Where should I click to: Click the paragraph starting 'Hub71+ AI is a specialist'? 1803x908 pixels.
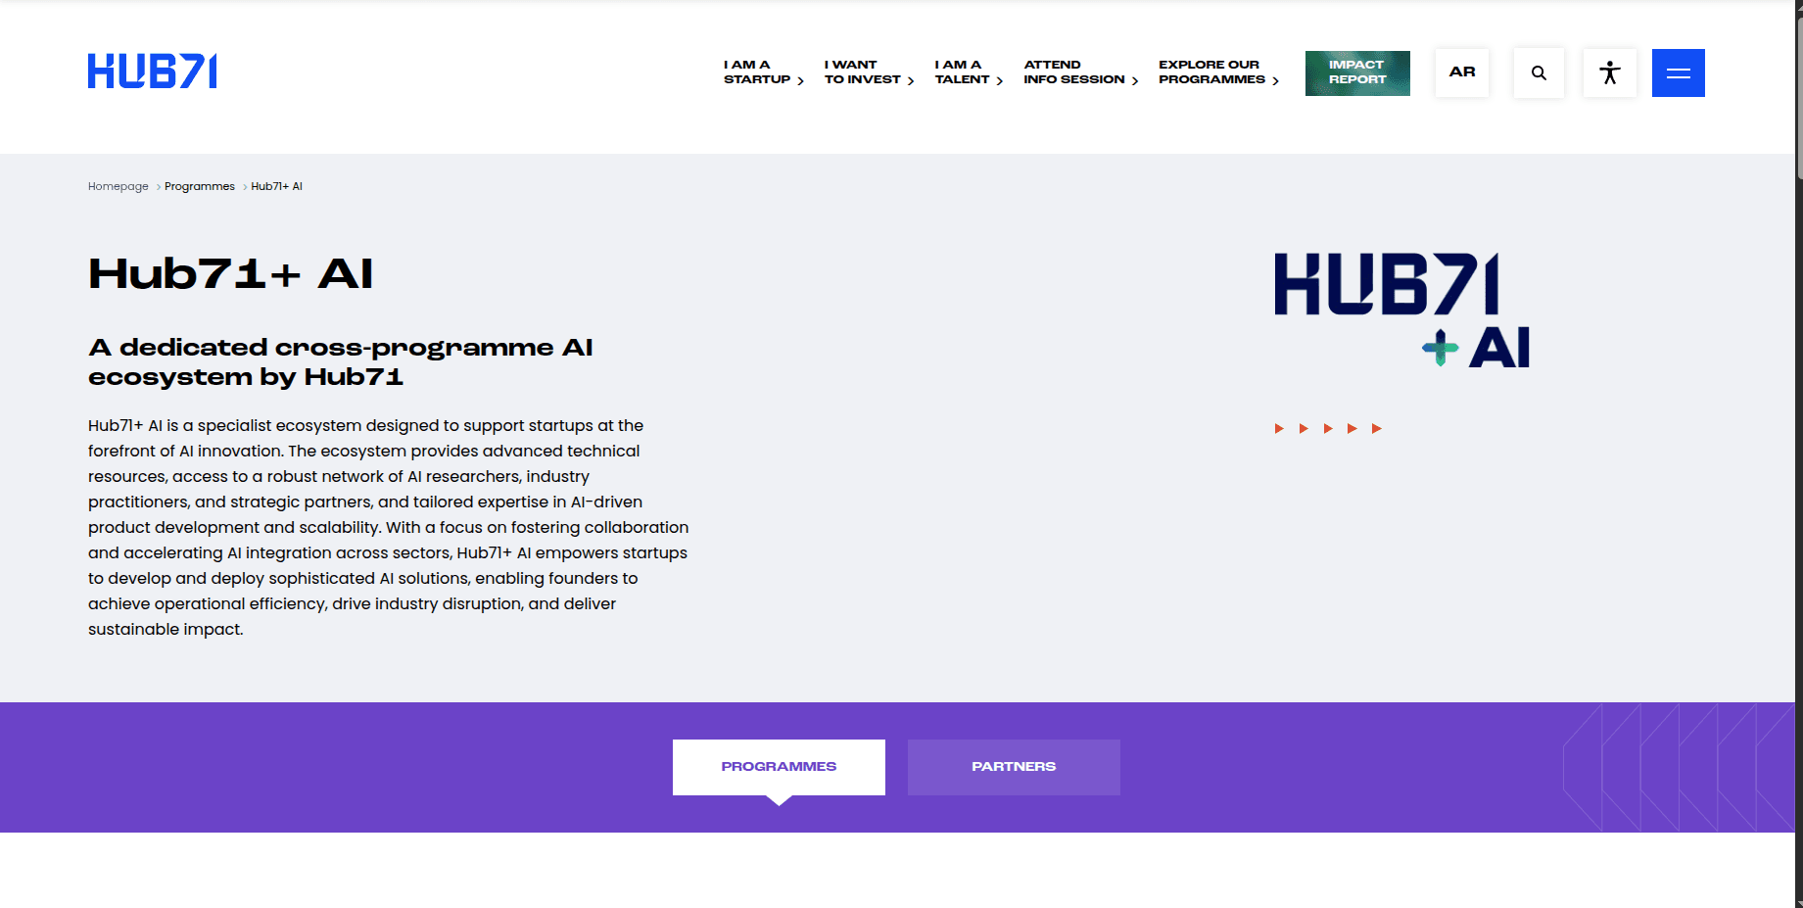pos(388,527)
